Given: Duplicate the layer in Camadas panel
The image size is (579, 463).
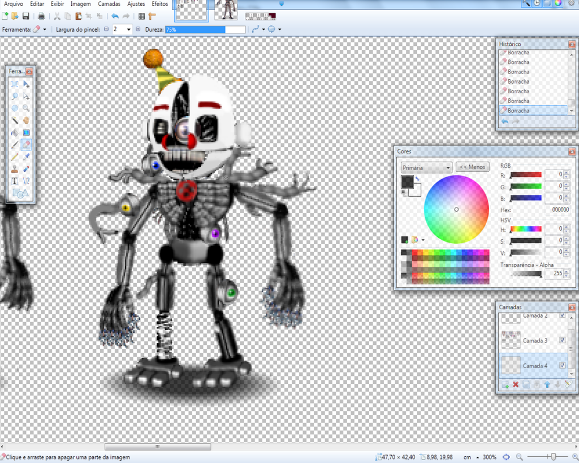Looking at the screenshot, I should pyautogui.click(x=526, y=384).
